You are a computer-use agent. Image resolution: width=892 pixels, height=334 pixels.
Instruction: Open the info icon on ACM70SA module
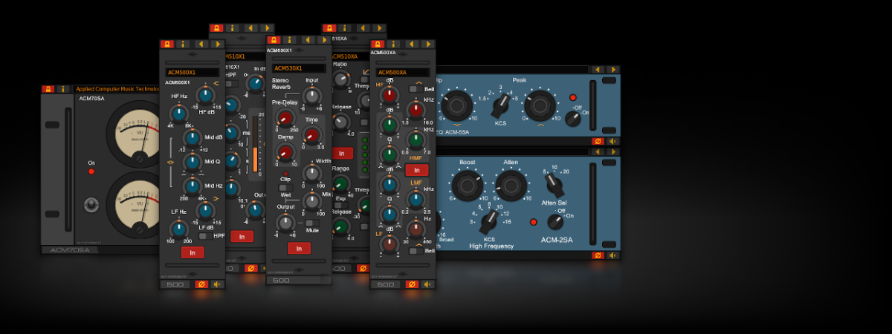(63, 89)
